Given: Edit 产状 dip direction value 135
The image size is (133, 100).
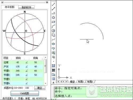Looking at the screenshot, I should 18,66.
